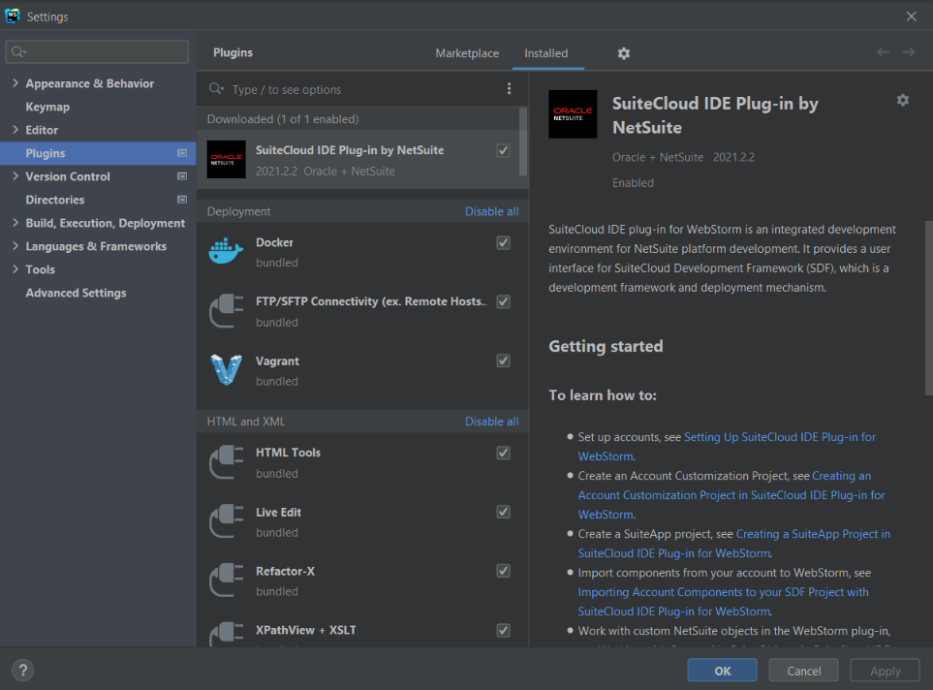Click the plugin list scrollbar

523,141
